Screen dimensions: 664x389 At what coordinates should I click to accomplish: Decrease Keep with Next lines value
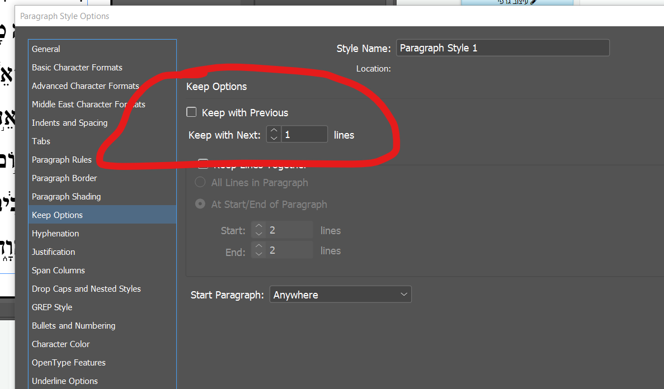click(x=274, y=138)
